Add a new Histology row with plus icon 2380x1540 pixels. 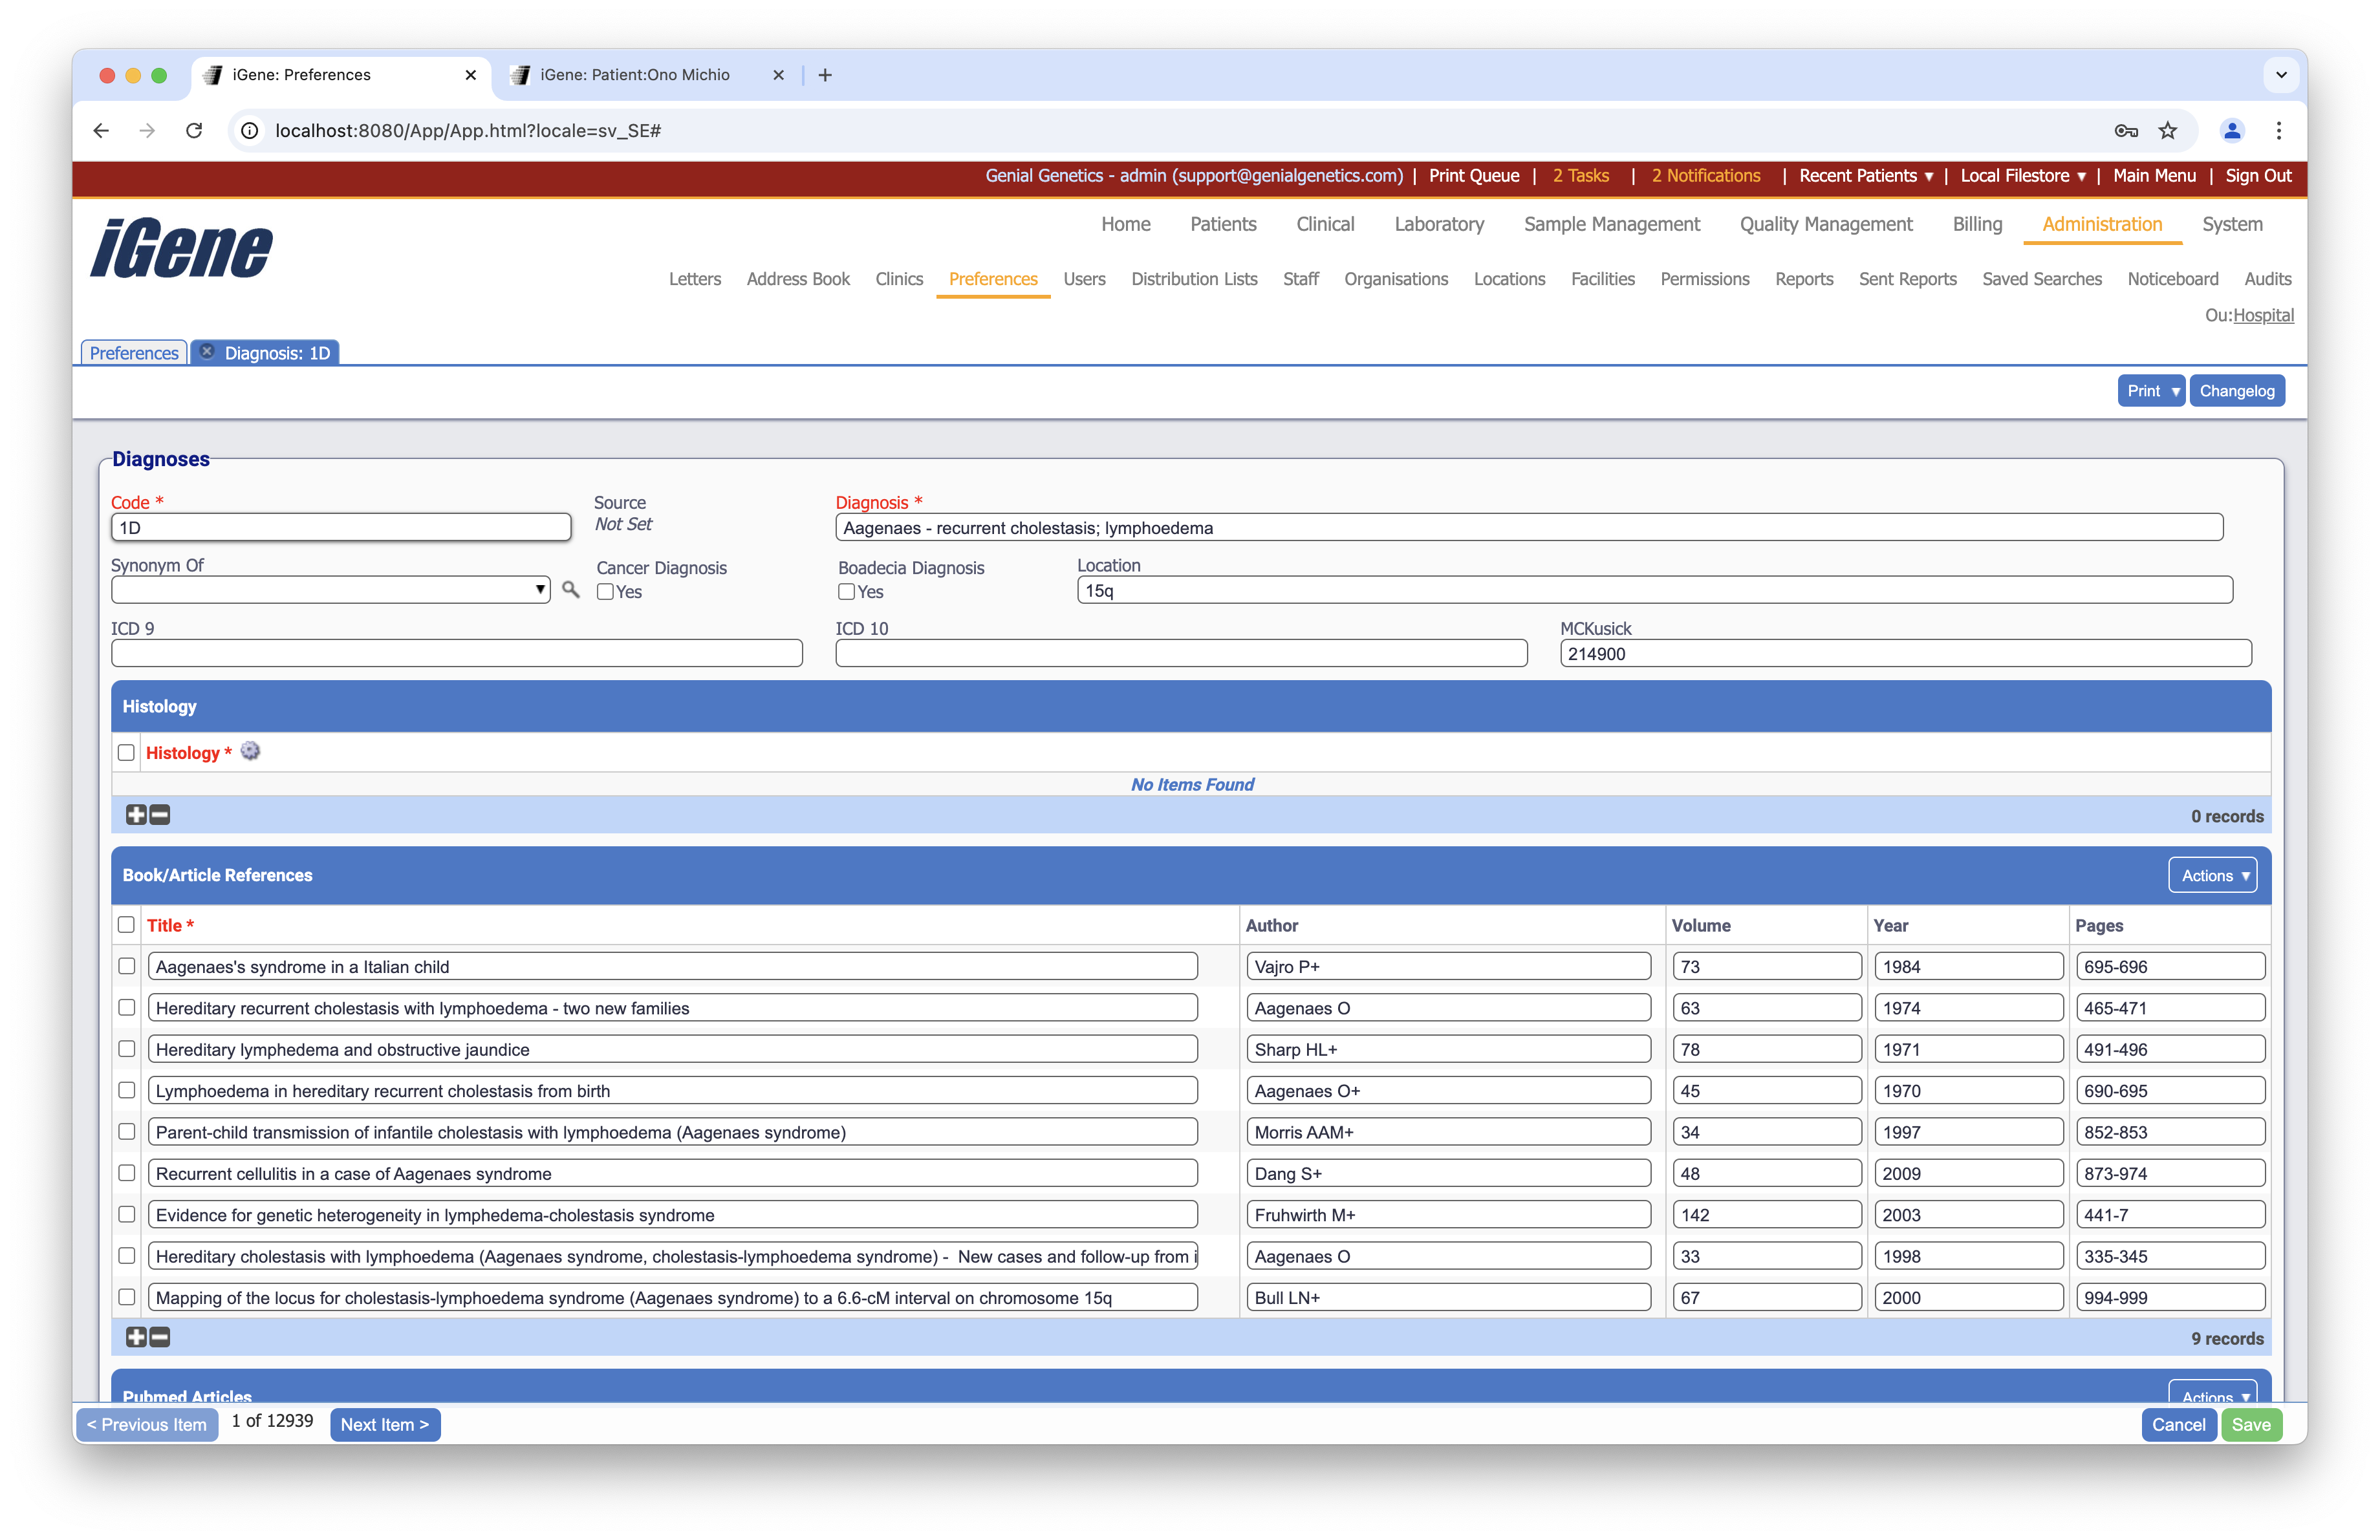[136, 815]
